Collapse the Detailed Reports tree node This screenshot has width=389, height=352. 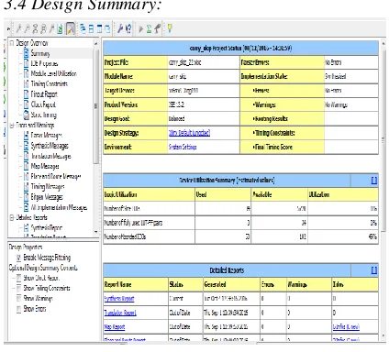pyautogui.click(x=12, y=217)
